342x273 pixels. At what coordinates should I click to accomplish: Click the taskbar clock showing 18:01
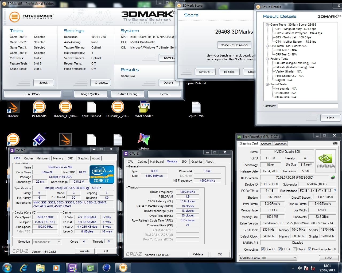point(327,268)
